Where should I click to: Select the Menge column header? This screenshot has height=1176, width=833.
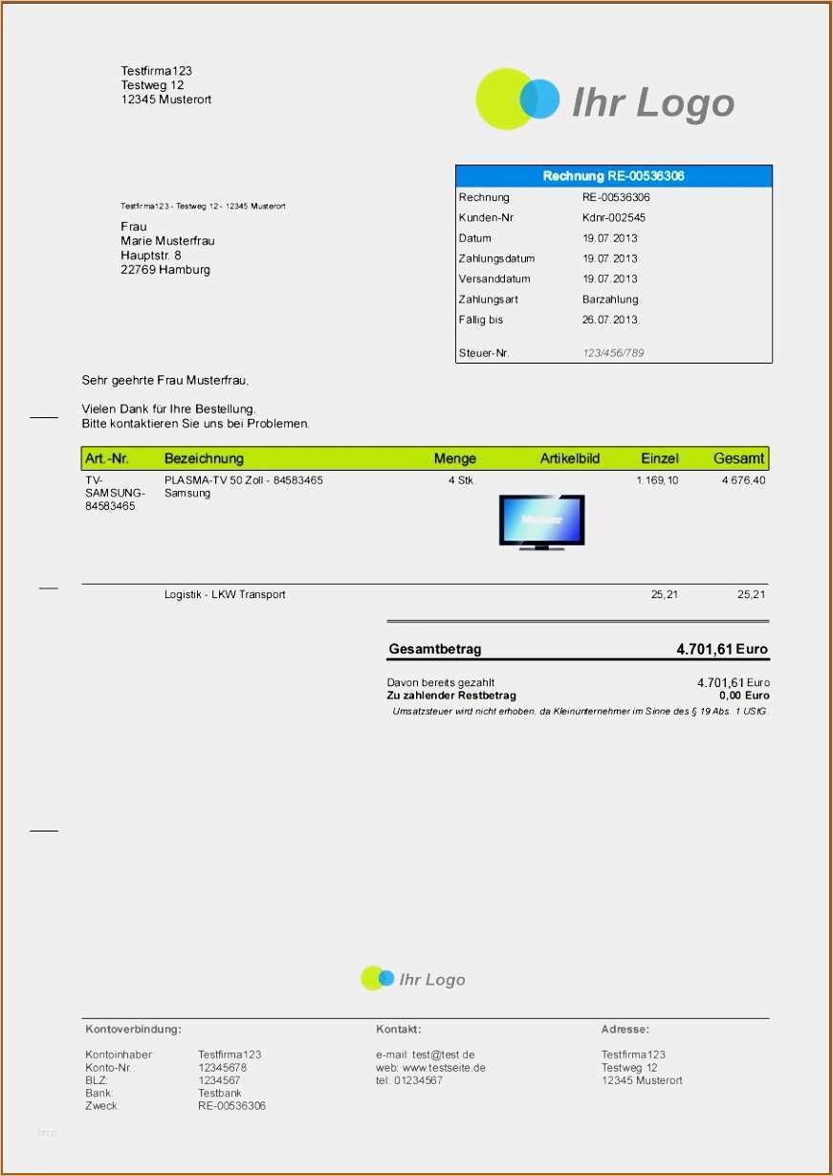[x=454, y=458]
